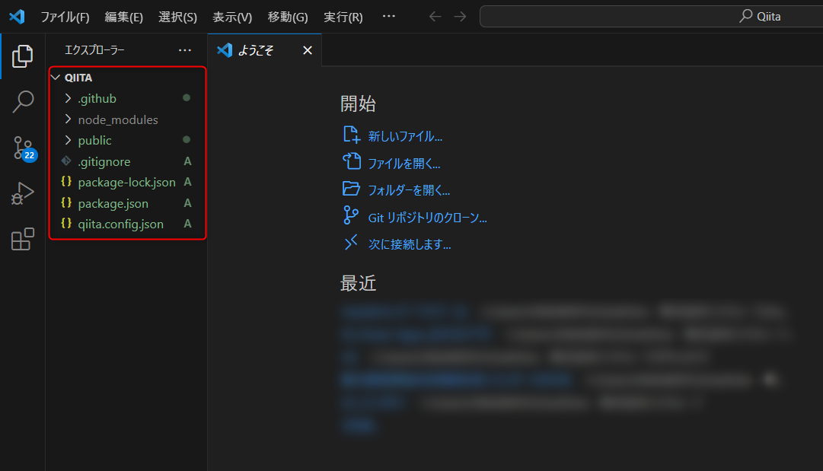Go forward with the right arrow
This screenshot has width=823, height=471.
460,17
